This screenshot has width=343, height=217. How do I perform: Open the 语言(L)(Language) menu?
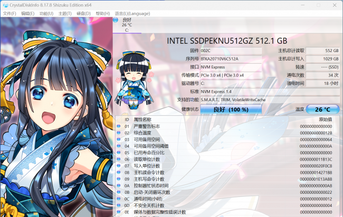(132, 14)
